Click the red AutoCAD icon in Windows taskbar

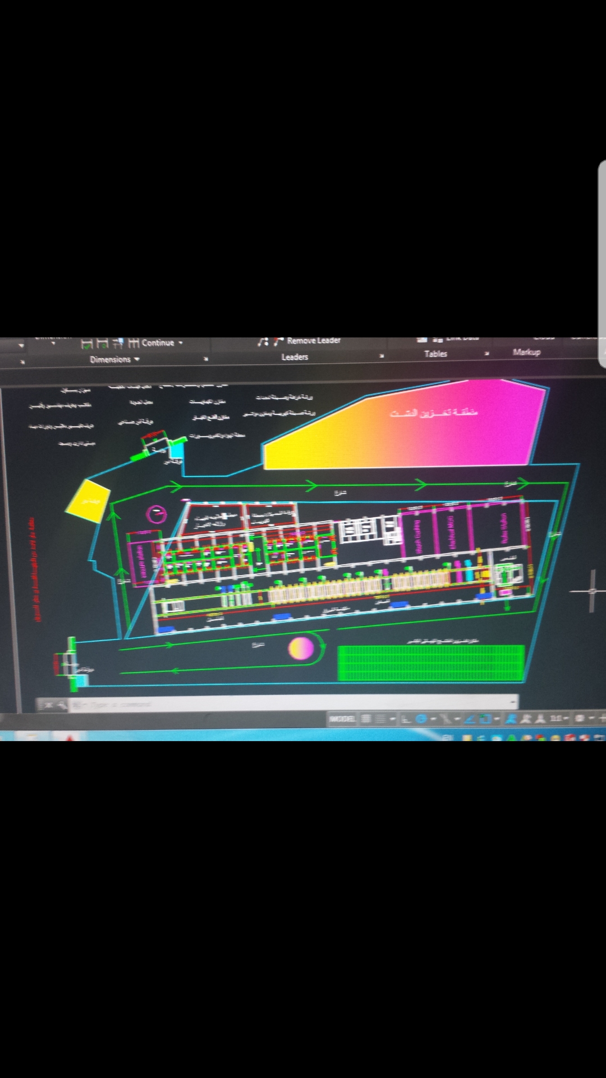[x=70, y=737]
